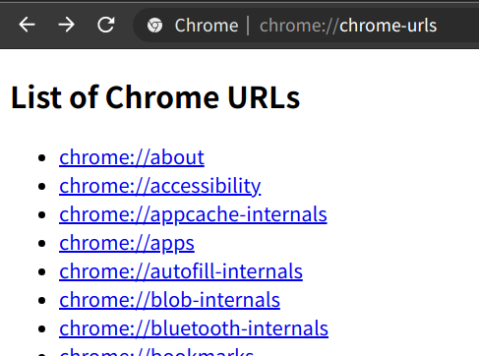This screenshot has width=479, height=356.
Task: Click the bullet beside chrome://apps
Action: click(41, 243)
